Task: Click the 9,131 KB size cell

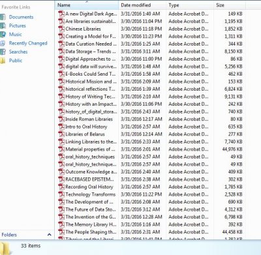Action: 234,97
